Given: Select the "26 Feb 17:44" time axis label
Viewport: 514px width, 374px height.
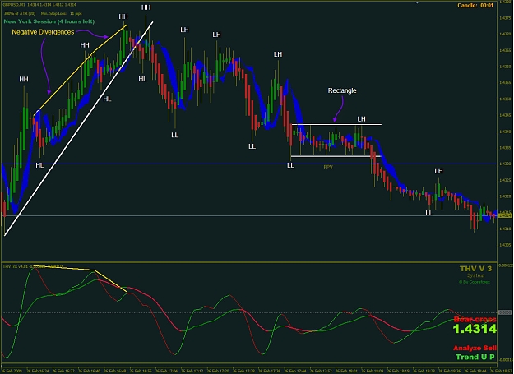Looking at the screenshot, I should [295, 371].
